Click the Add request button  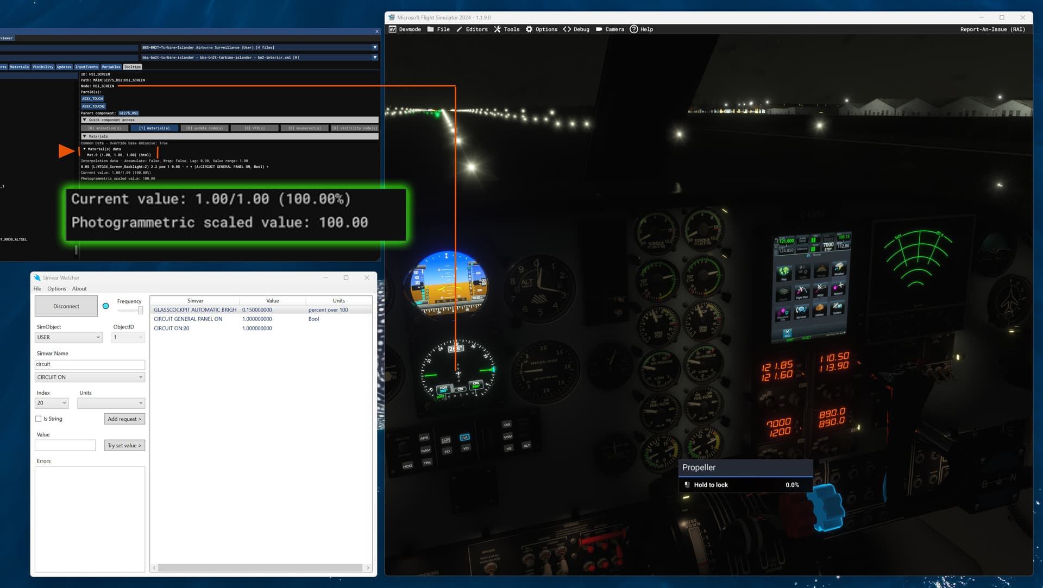point(124,419)
